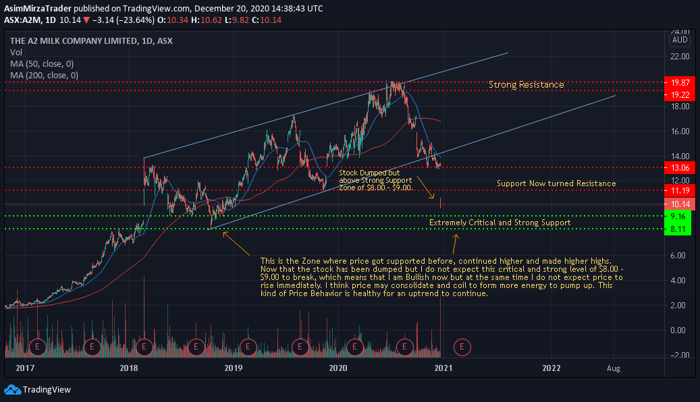Select the MA (50, close, 0) legend
Image resolution: width=700 pixels, height=402 pixels.
pos(42,64)
